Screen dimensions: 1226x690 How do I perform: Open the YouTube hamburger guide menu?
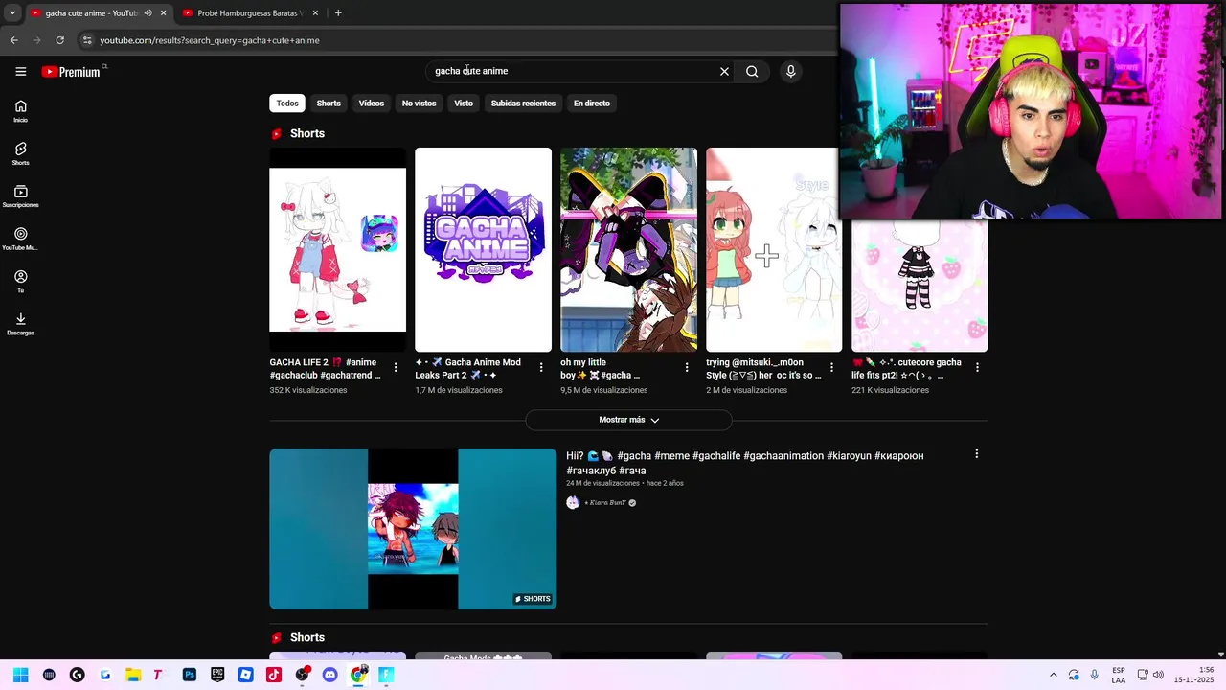click(x=20, y=71)
